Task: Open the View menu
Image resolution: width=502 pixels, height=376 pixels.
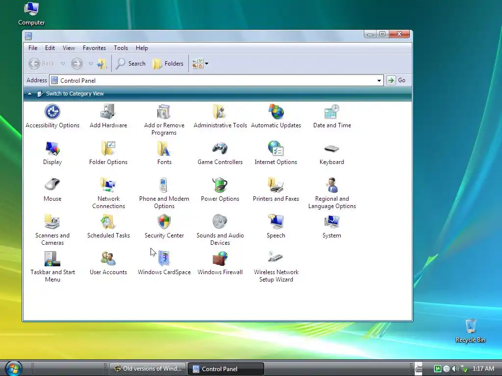Action: [x=69, y=48]
